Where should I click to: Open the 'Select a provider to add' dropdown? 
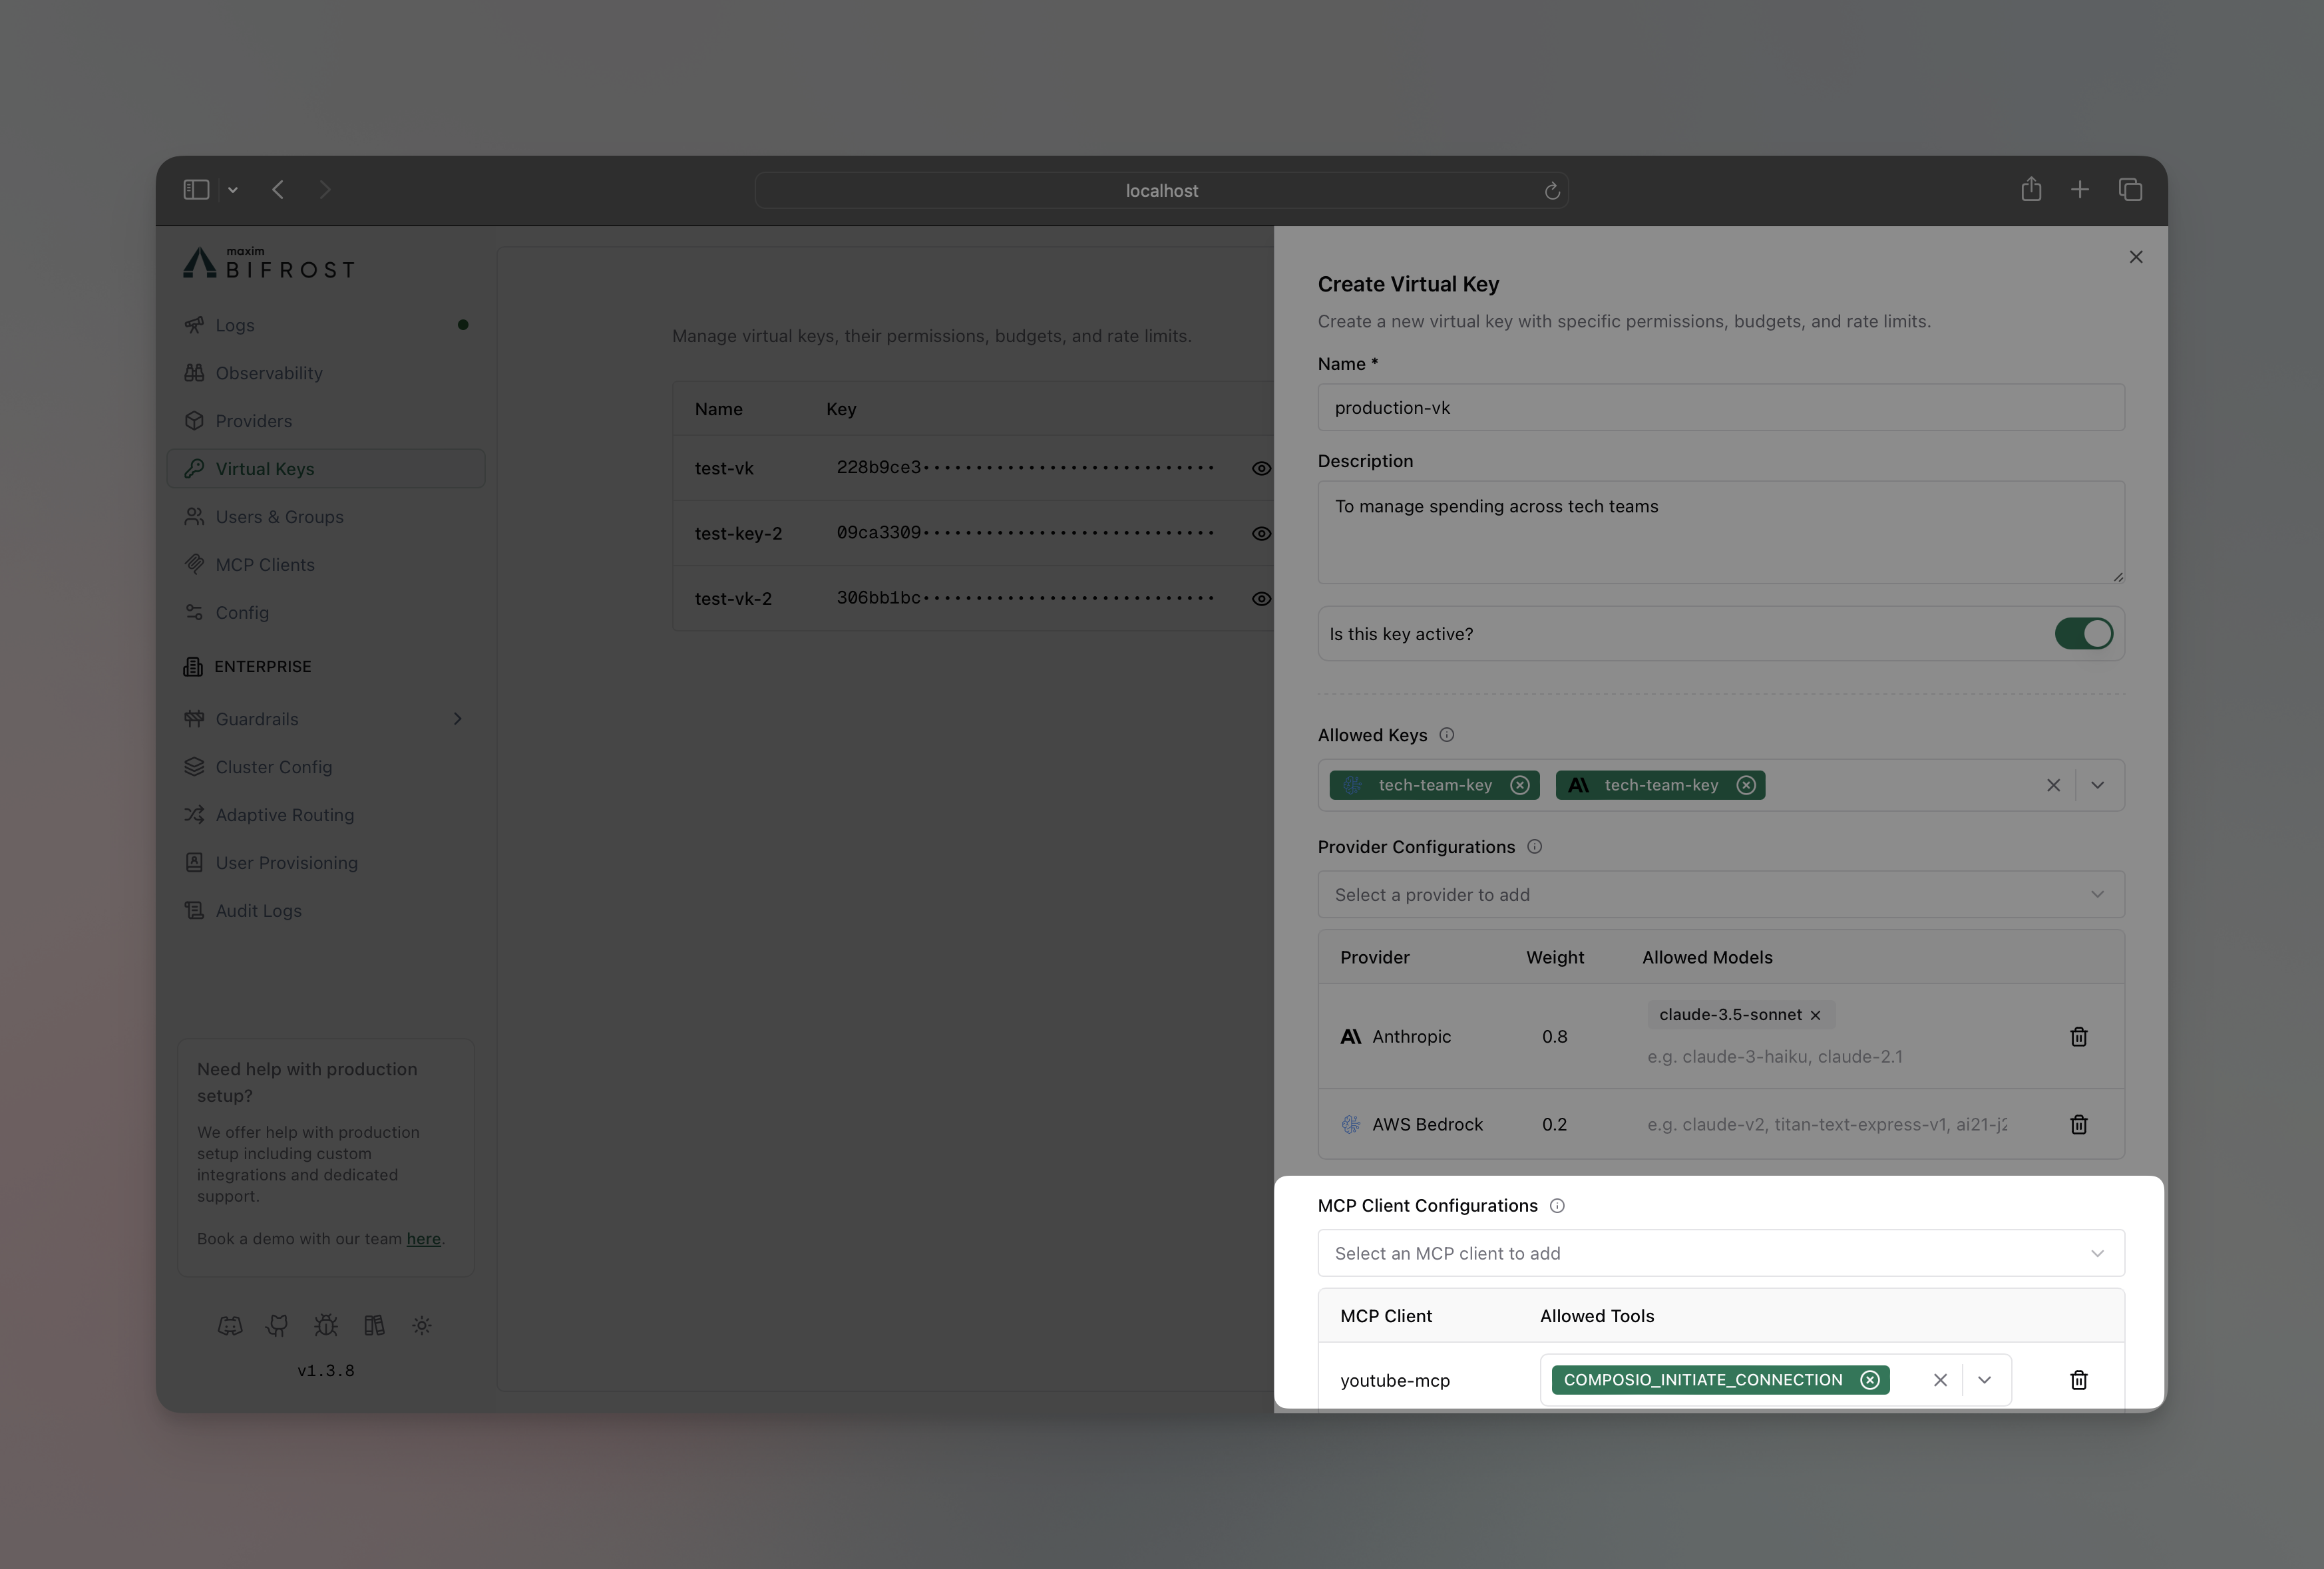pos(1720,895)
